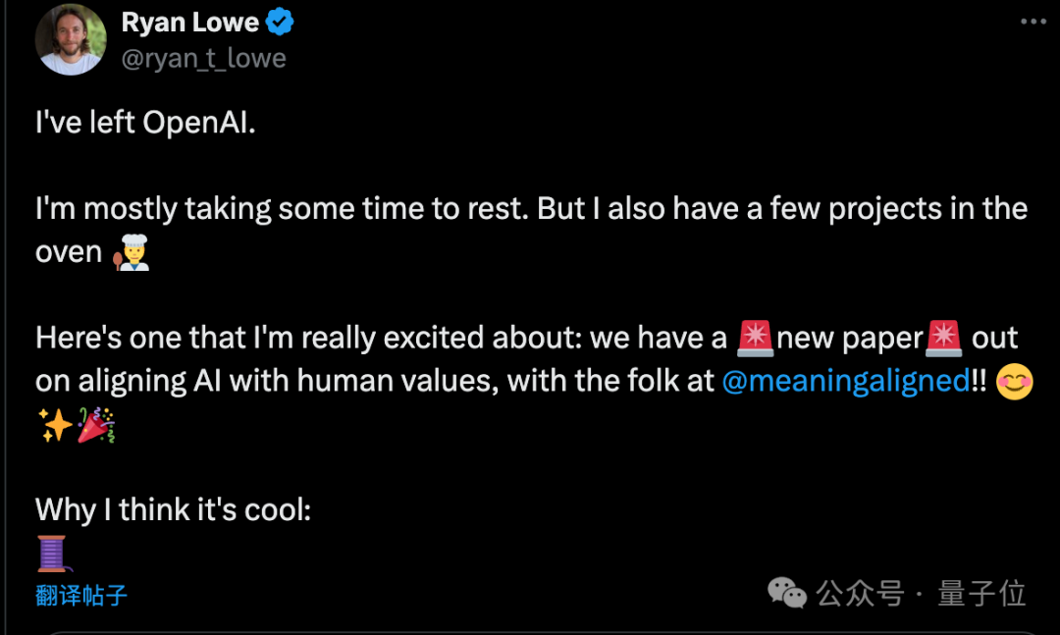
Task: Click the Ryan Lowe display name
Action: pos(189,22)
